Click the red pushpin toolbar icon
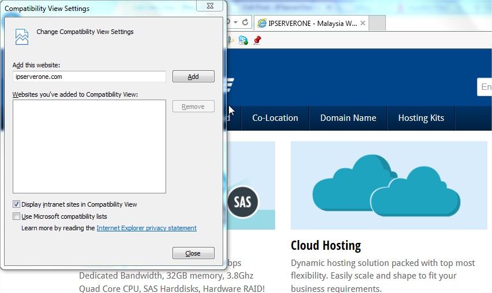Screen dimensions: 492x293 (x=257, y=40)
